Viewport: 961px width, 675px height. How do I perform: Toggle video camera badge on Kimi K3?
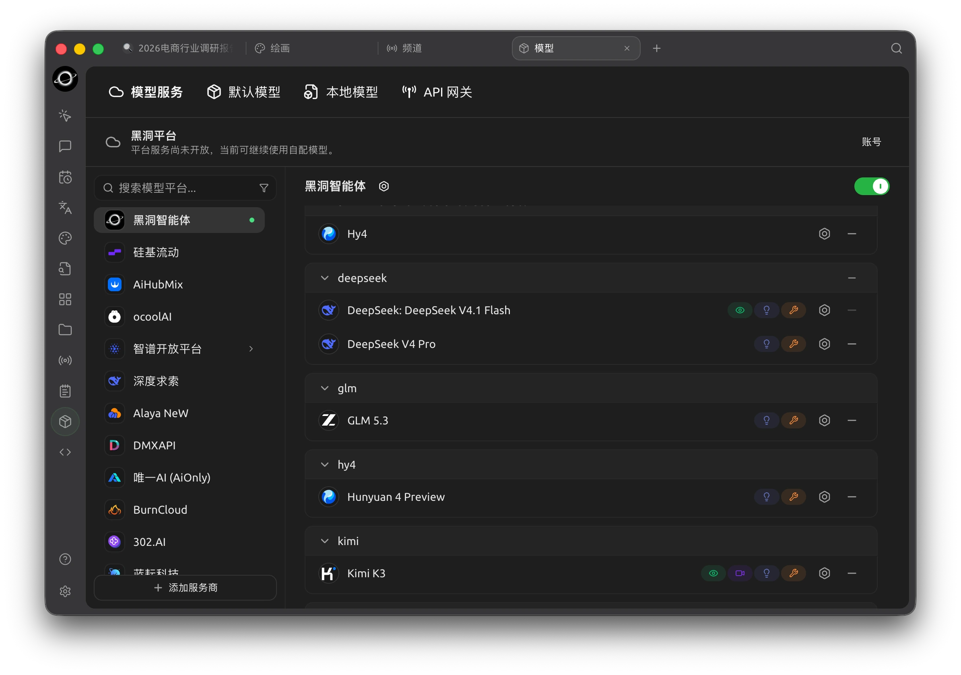(x=740, y=573)
